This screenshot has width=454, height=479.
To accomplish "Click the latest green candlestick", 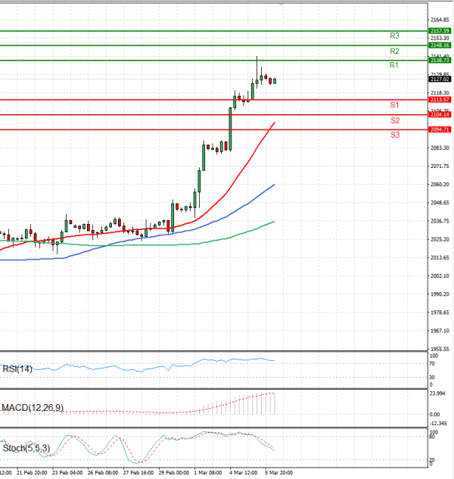I will pyautogui.click(x=275, y=81).
